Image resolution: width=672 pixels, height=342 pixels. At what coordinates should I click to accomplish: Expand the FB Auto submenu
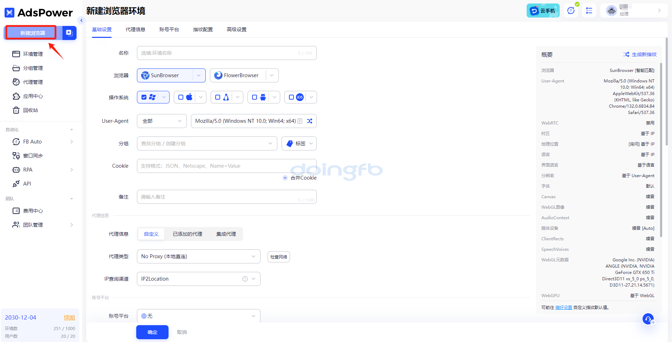click(72, 142)
